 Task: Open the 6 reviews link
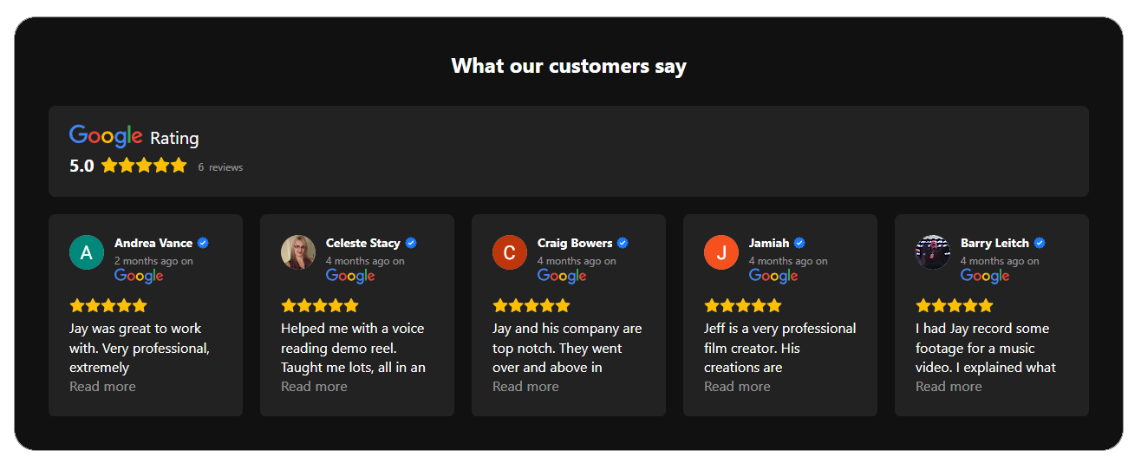(x=220, y=167)
